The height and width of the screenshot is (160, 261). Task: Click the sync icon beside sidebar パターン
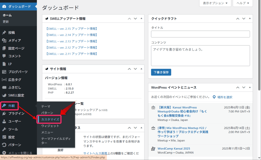[x=4, y=145]
